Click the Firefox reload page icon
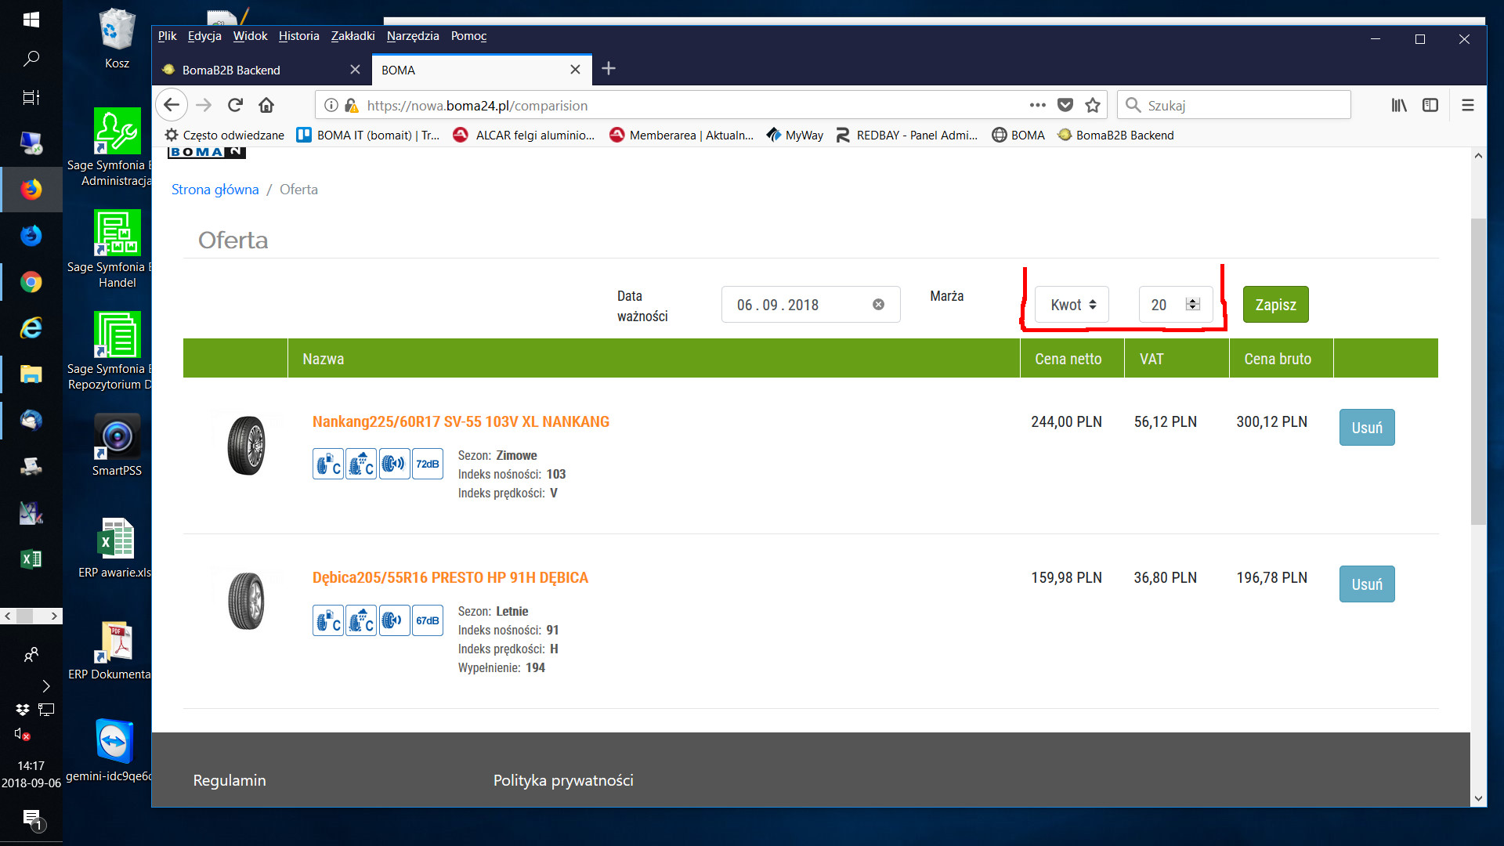Image resolution: width=1504 pixels, height=846 pixels. click(x=235, y=105)
